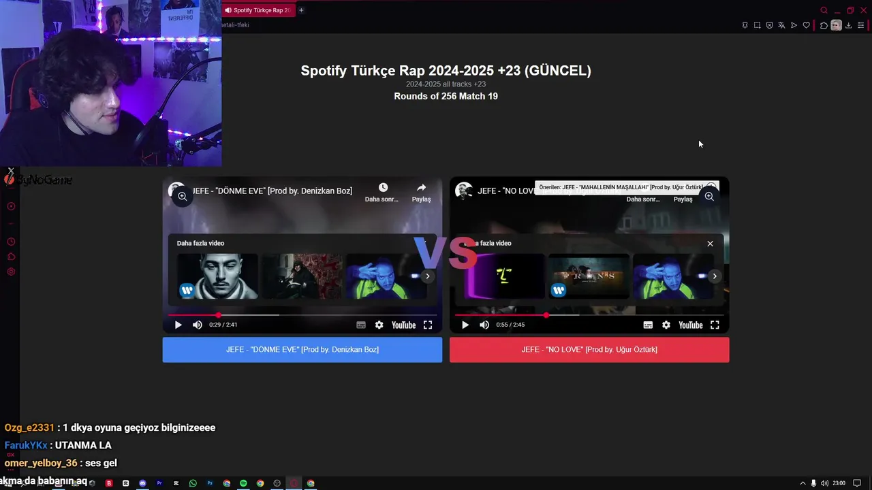Open JEFE channel avatar on NO LOVE

click(x=464, y=191)
